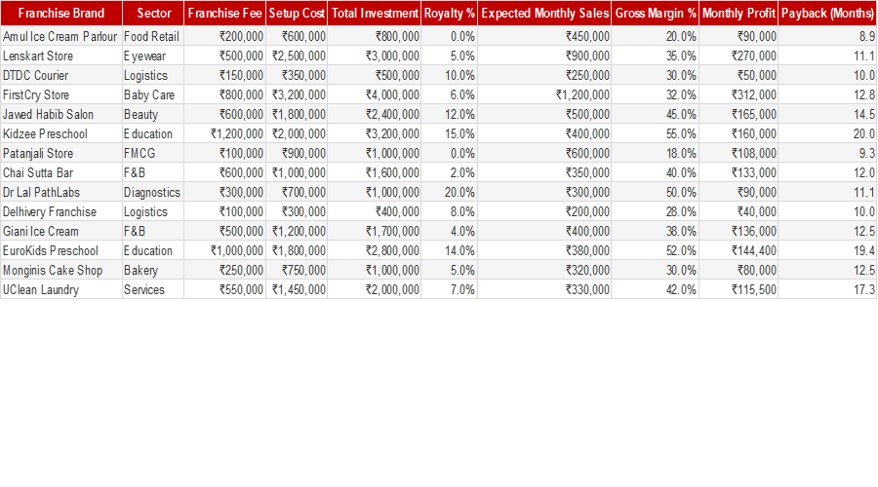Viewport: 878px width, 487px height.
Task: Click Kidzee's 20.0 payback cell
Action: pyautogui.click(x=827, y=134)
